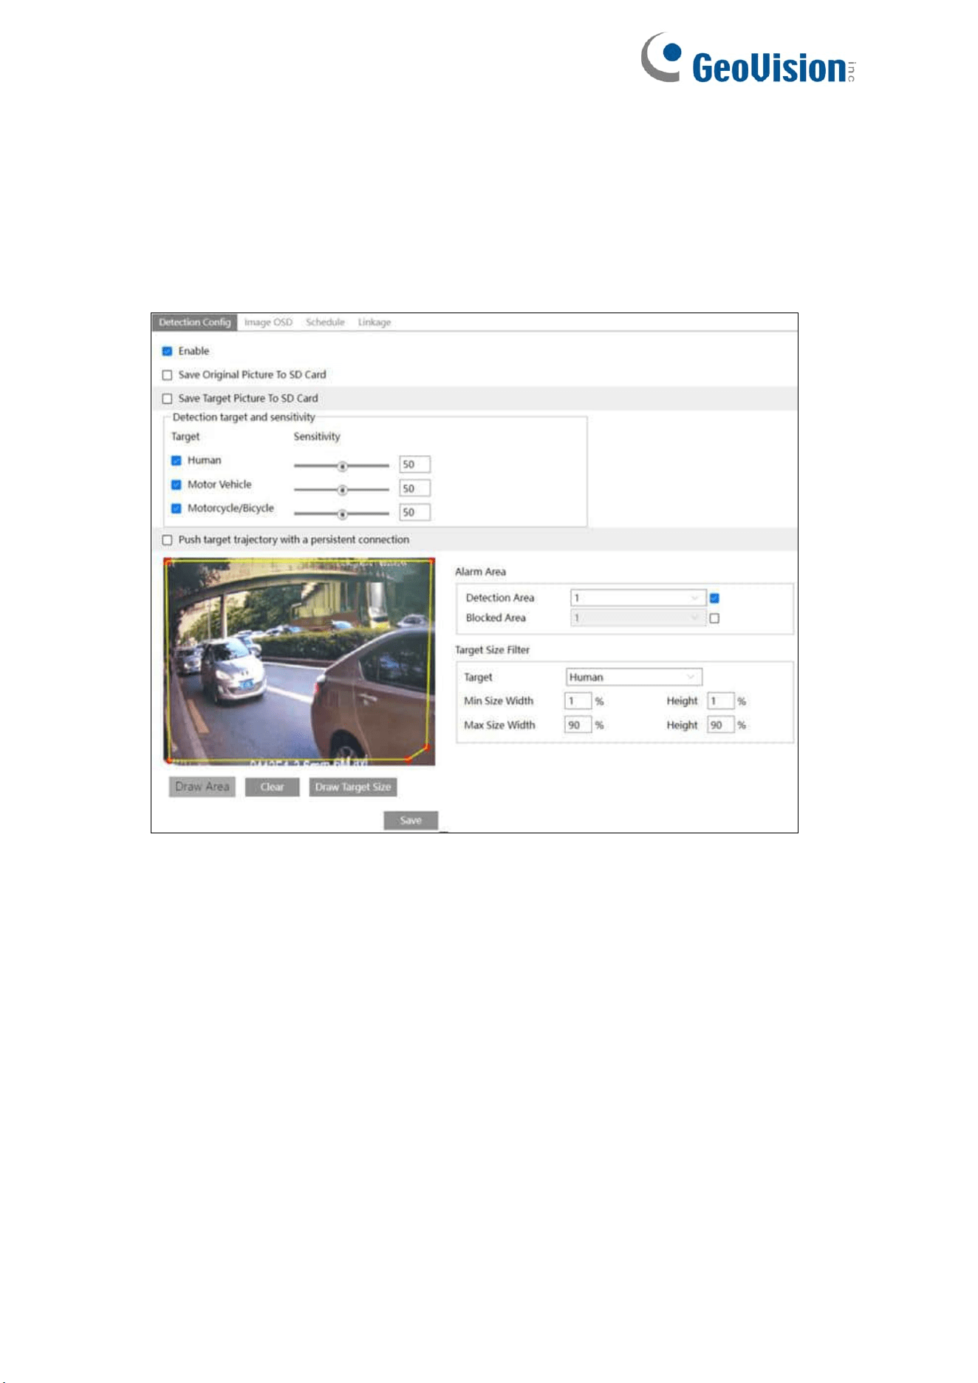Toggle the Enable checkbox
Viewport: 978px width, 1383px height.
pyautogui.click(x=167, y=351)
